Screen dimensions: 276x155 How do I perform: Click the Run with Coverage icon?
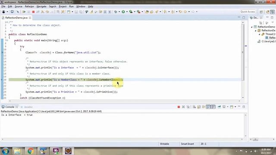pos(131,12)
